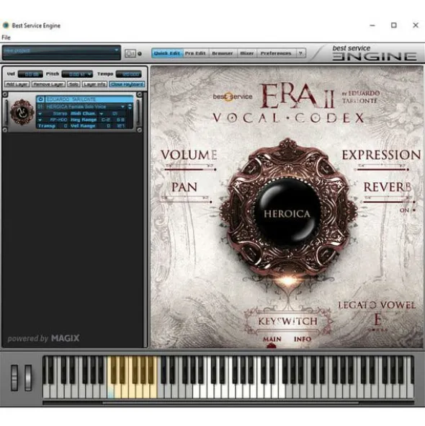Click the Keyswitch right arrow
The height and width of the screenshot is (426, 425).
[x=330, y=321]
